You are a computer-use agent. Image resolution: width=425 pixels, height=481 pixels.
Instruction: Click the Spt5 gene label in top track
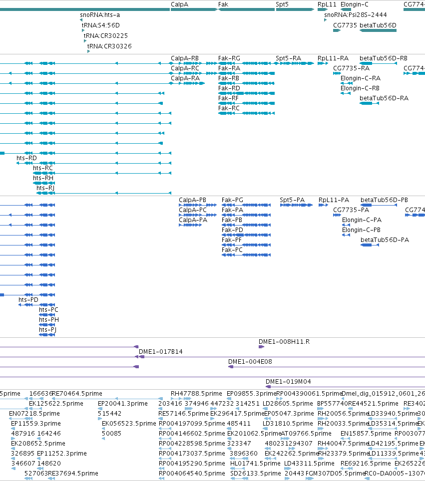tap(282, 4)
